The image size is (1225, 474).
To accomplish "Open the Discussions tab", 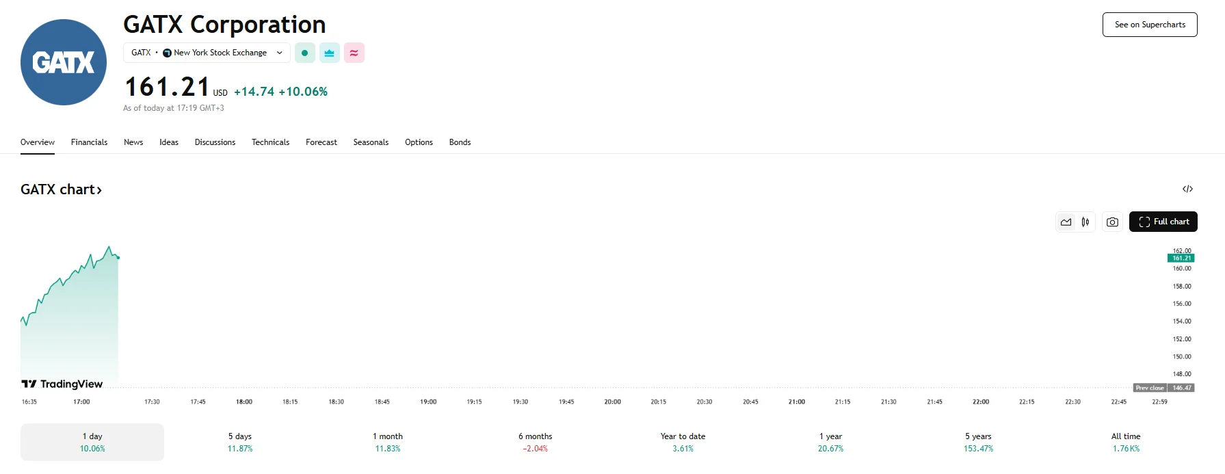I will pos(215,142).
